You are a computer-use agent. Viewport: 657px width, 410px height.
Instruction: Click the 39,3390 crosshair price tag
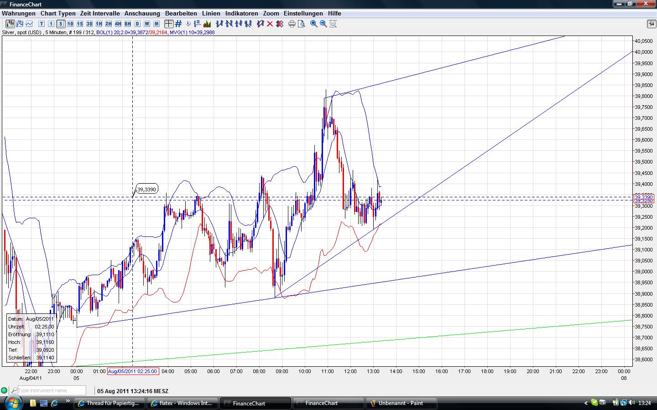pyautogui.click(x=147, y=189)
